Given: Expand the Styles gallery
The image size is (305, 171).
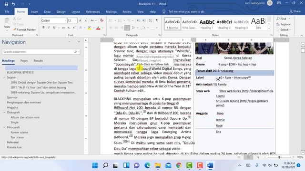Looking at the screenshot, I should click(x=269, y=28).
